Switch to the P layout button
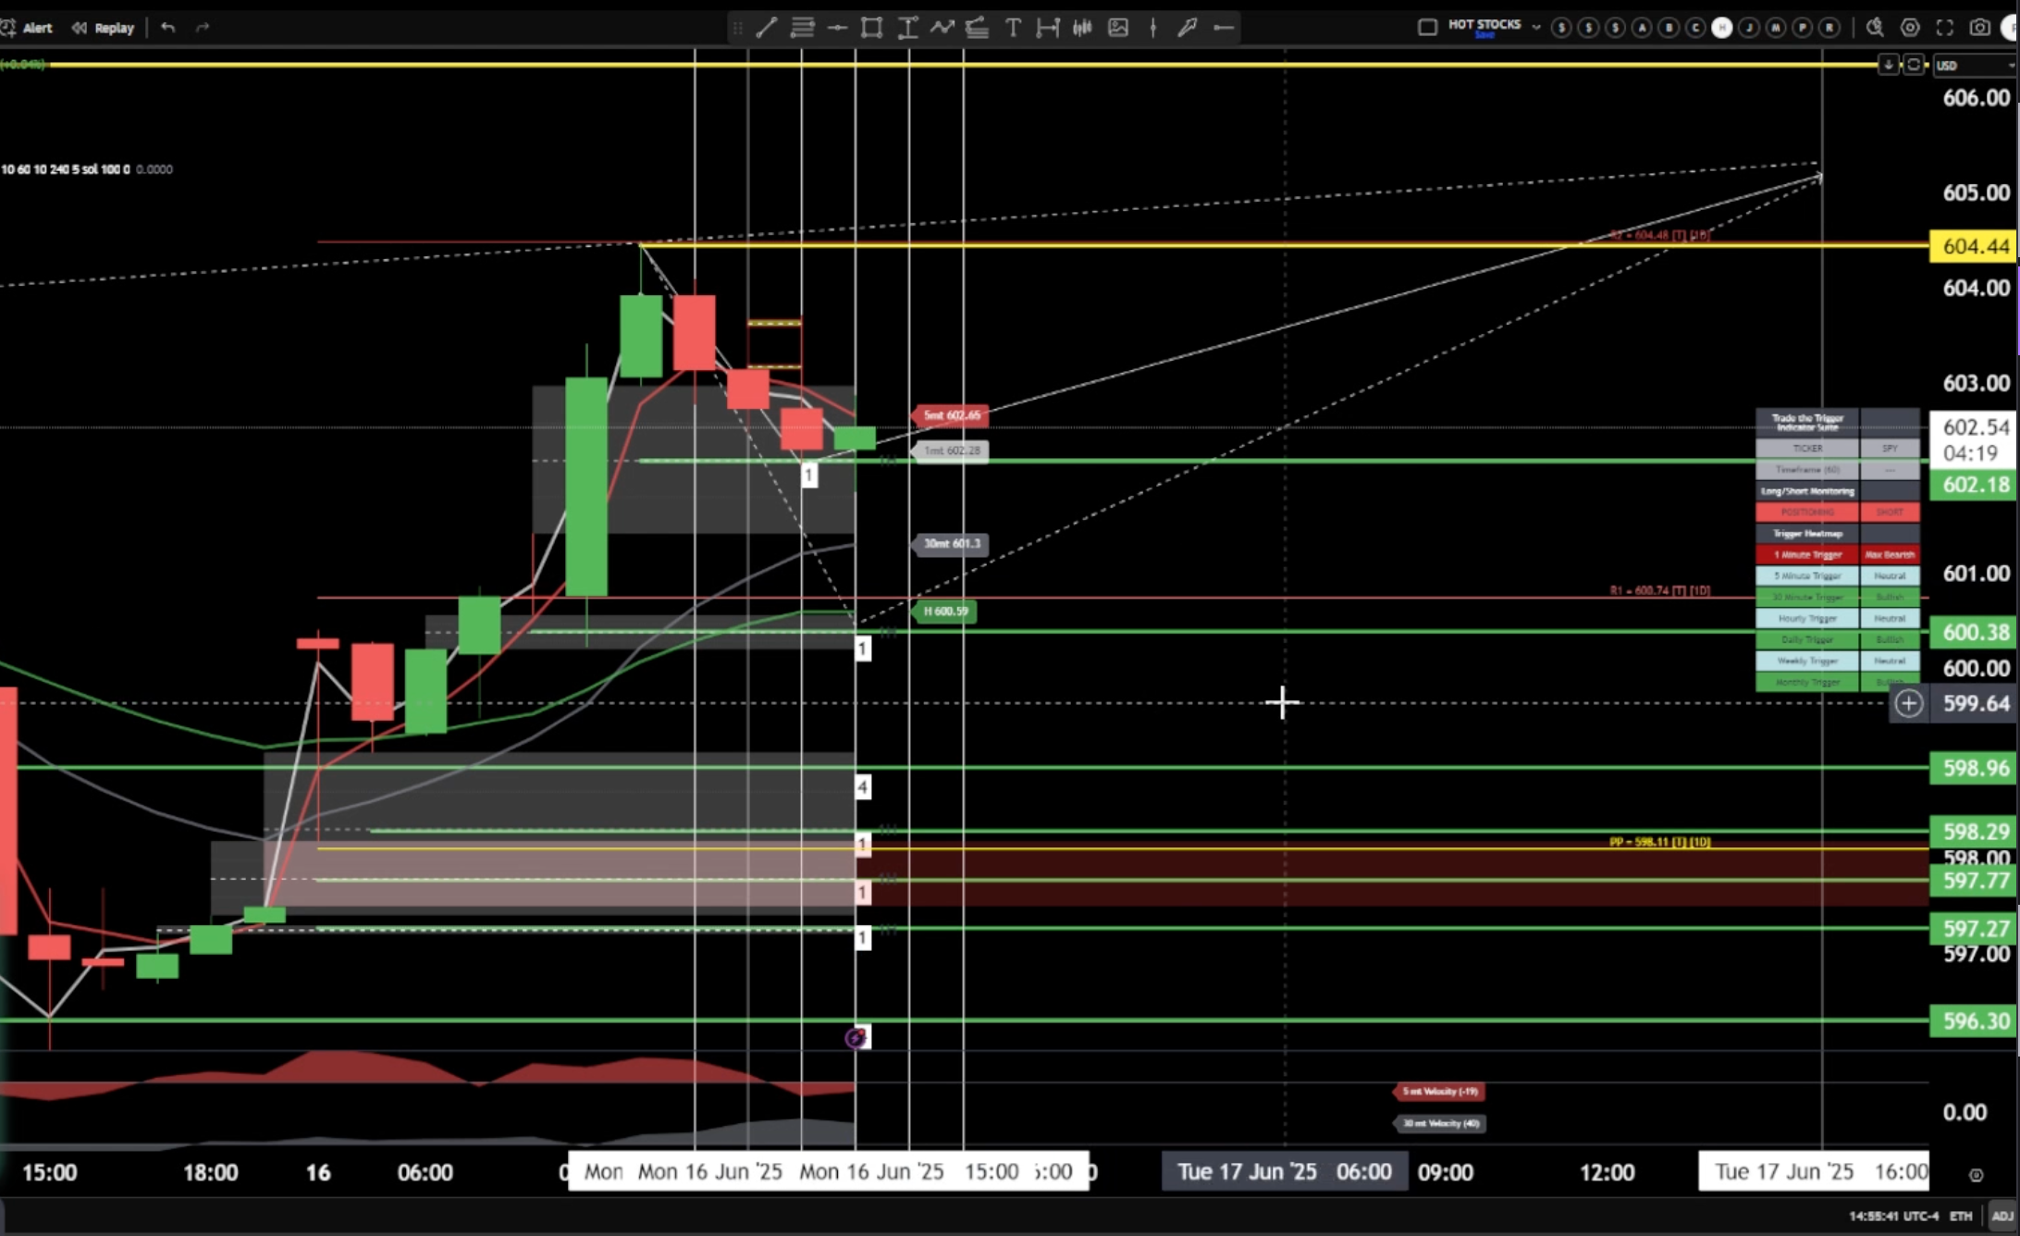The height and width of the screenshot is (1236, 2020). click(1802, 28)
